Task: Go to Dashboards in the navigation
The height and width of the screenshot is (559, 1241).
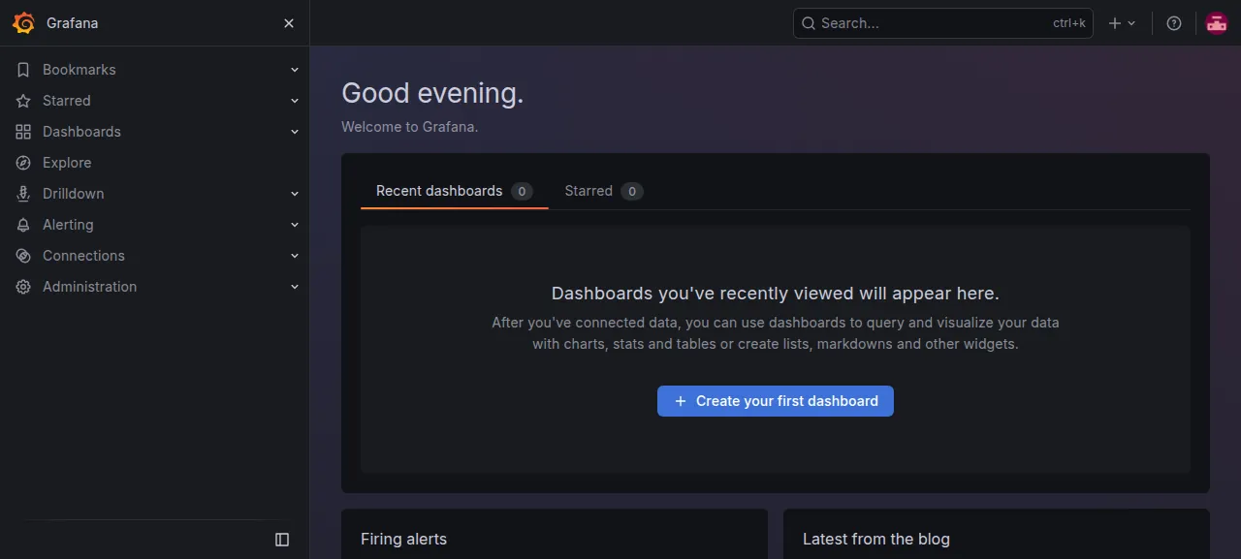Action: click(x=81, y=132)
